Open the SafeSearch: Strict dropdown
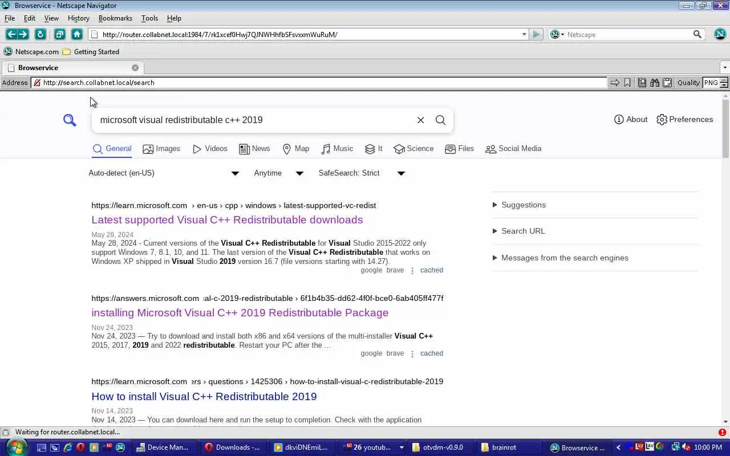Screen dimensions: 730x456 click(362, 173)
